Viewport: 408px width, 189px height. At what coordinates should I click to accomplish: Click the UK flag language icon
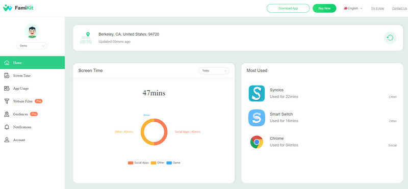(346, 8)
